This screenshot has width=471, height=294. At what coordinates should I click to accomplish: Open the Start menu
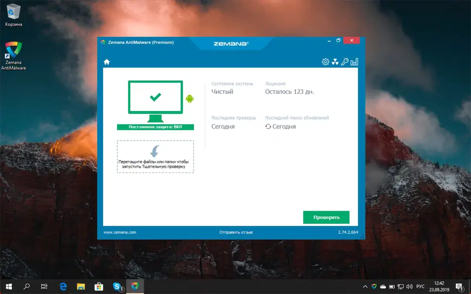pos(9,286)
